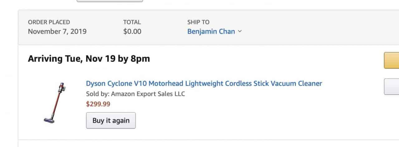
Task: Click the Buy it again button
Action: 111,121
